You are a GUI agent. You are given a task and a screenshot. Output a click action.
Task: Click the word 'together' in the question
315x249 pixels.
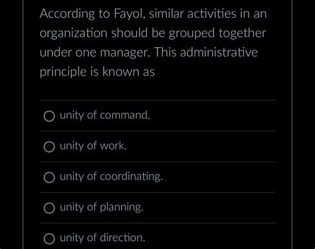[242, 33]
